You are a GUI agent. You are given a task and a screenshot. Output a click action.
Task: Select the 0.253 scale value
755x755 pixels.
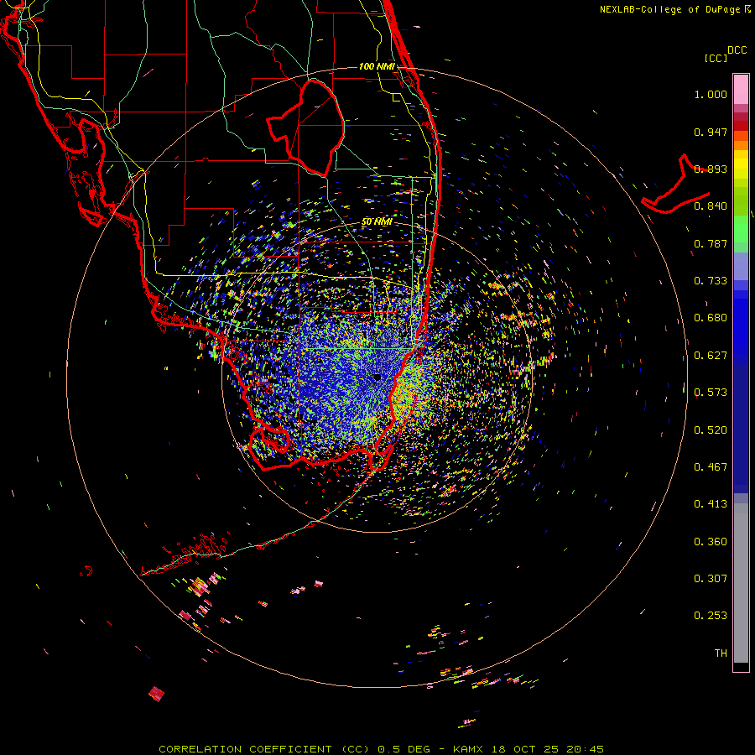click(x=711, y=616)
